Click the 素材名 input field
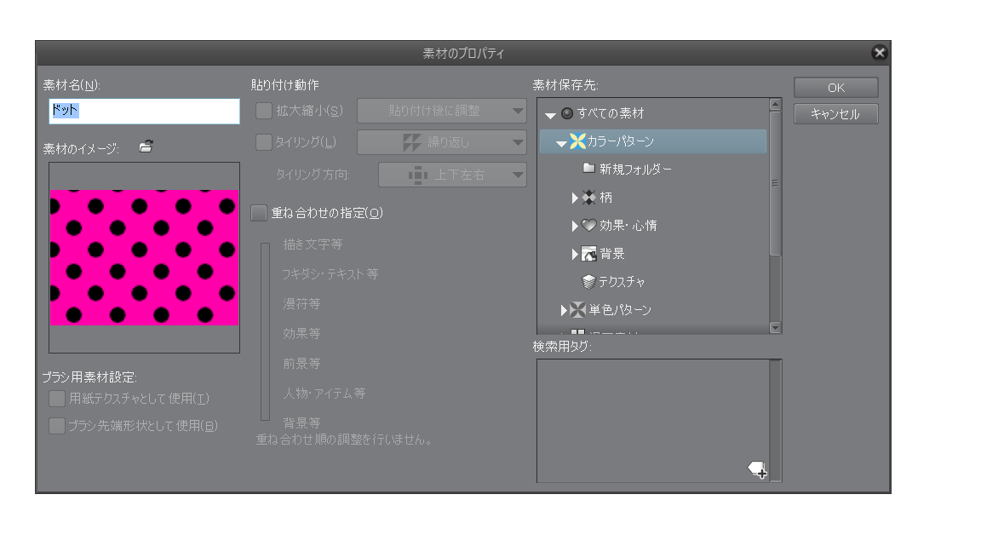 pos(144,111)
